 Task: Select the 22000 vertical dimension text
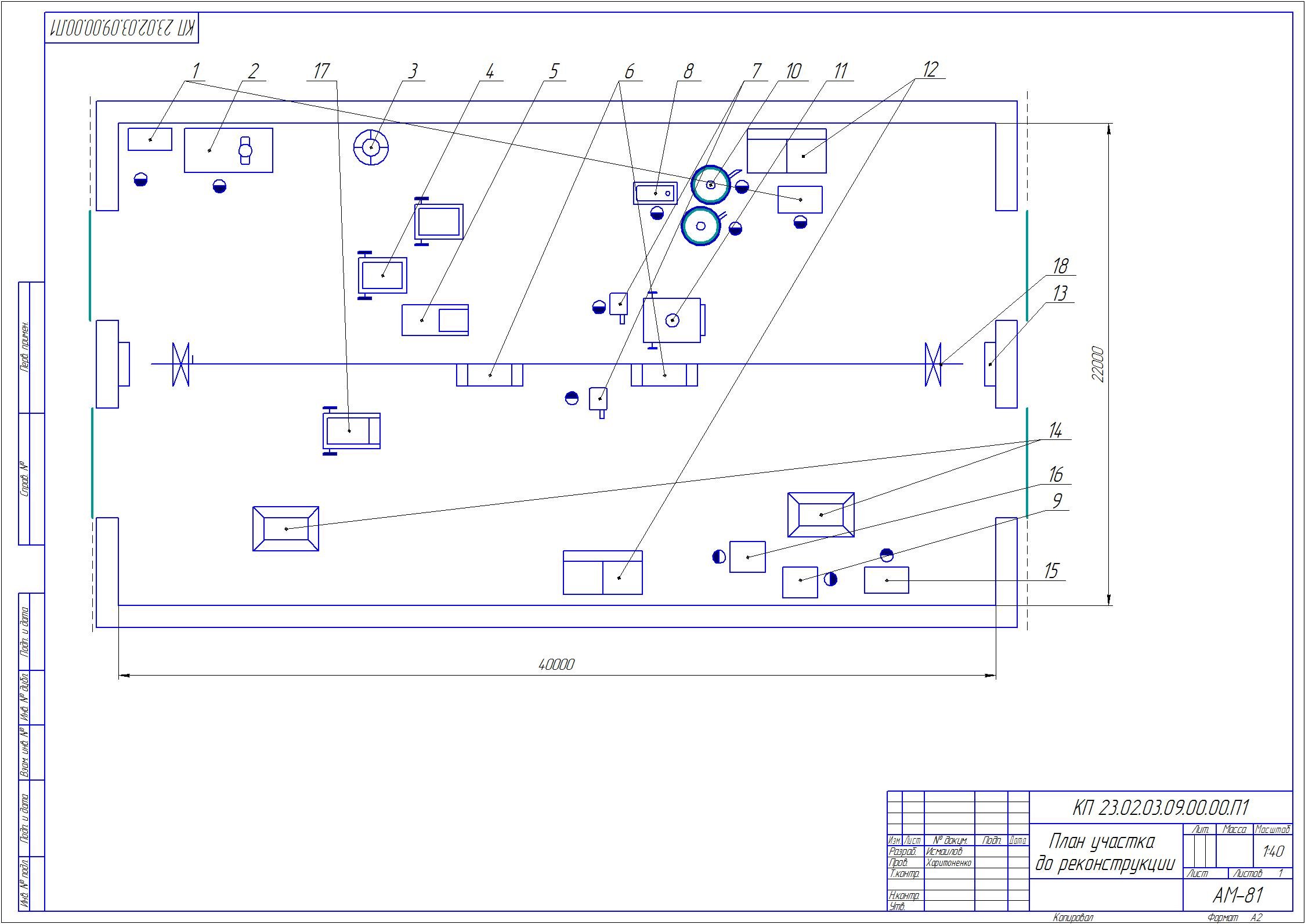[x=1097, y=364]
